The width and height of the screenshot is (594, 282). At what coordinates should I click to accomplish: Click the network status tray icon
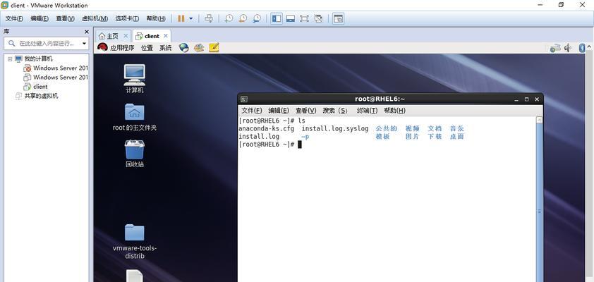pos(555,48)
